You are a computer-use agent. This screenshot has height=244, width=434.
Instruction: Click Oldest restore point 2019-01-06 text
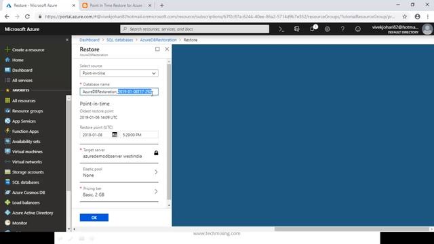point(98,117)
